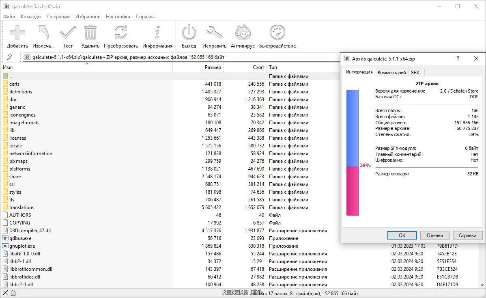The width and height of the screenshot is (486, 298).
Task: Sort by the Тип column header
Action: click(x=303, y=67)
